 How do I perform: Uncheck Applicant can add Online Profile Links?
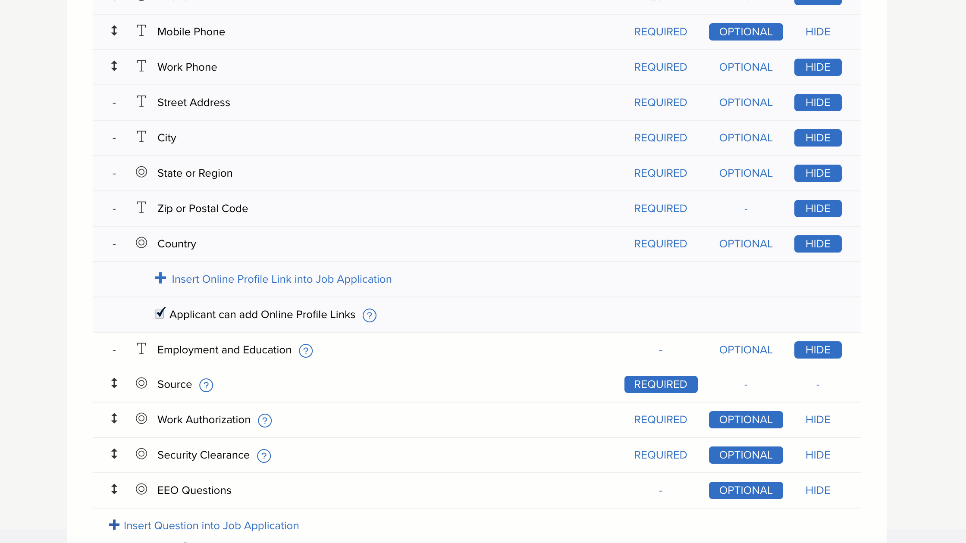[160, 313]
